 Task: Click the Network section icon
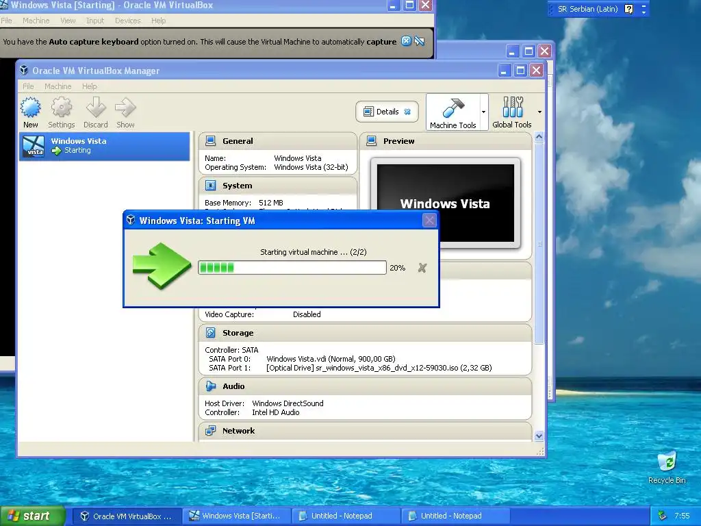tap(210, 430)
